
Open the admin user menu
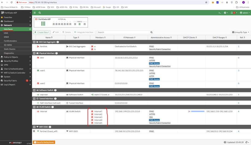(245, 13)
